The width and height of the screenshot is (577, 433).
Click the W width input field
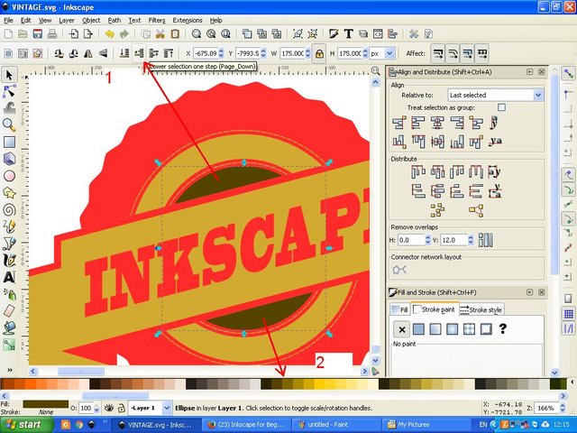pos(292,54)
